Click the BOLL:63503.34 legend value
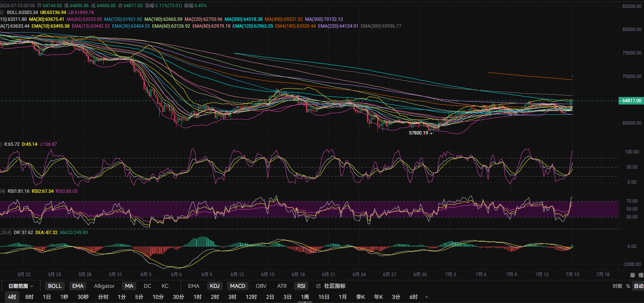Screen dimensions: 644x303 point(22,12)
